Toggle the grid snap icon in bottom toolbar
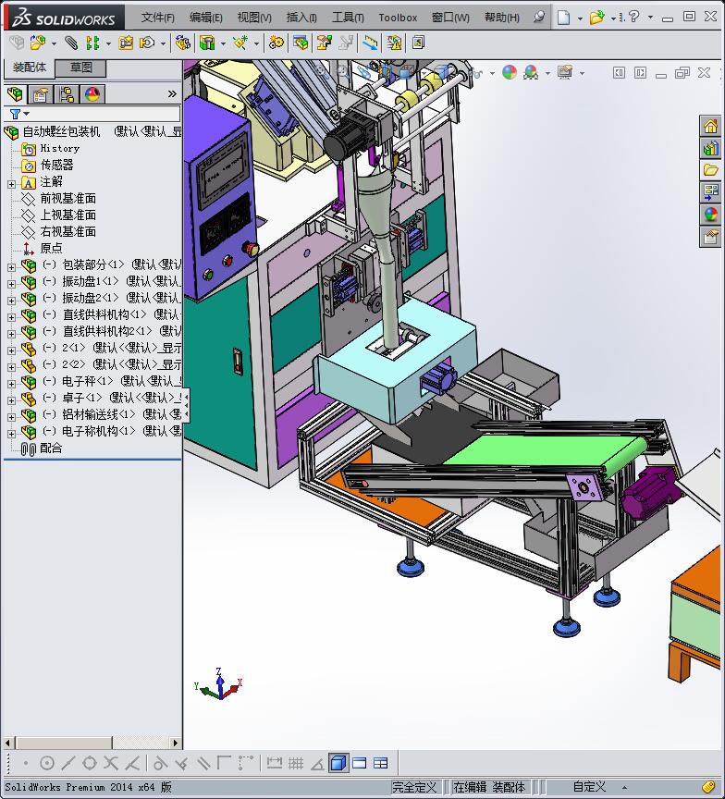Viewport: 725px width, 799px height. point(296,763)
